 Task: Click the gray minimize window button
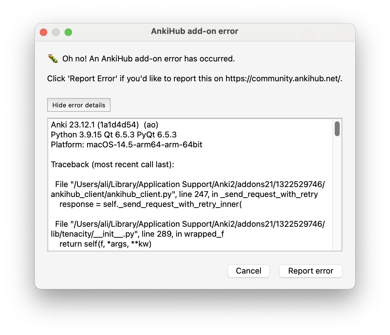56,32
